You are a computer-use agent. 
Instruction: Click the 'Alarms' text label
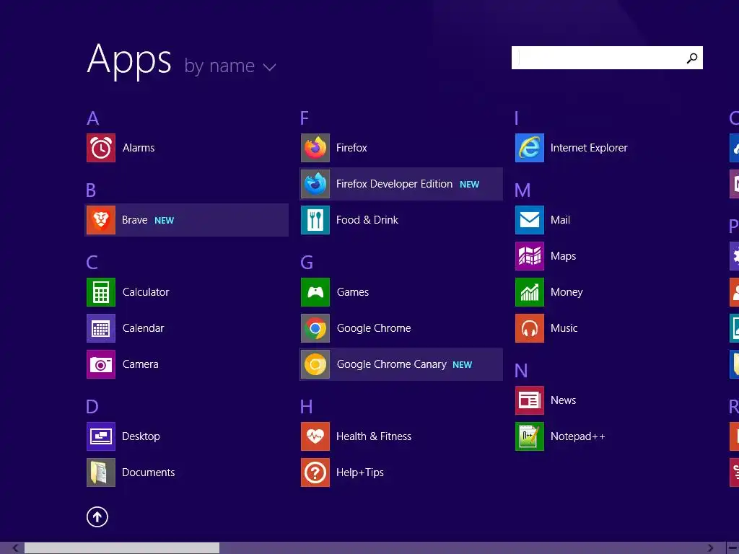pyautogui.click(x=139, y=148)
